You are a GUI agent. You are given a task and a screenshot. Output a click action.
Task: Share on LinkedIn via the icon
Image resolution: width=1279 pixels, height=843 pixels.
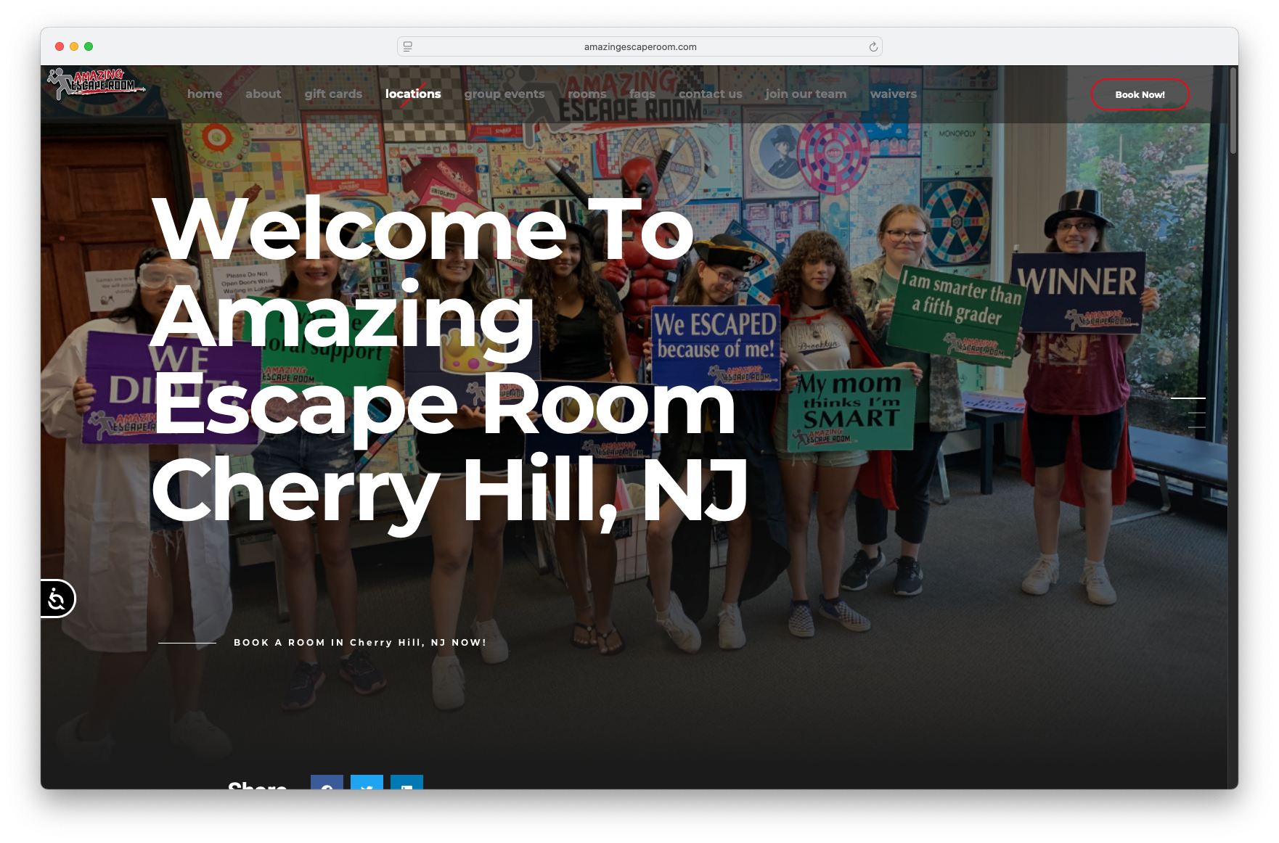pyautogui.click(x=406, y=782)
